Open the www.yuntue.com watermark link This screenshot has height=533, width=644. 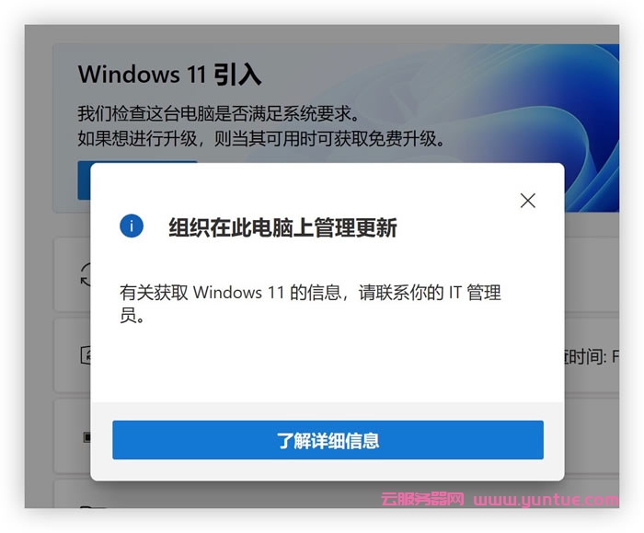click(x=546, y=500)
